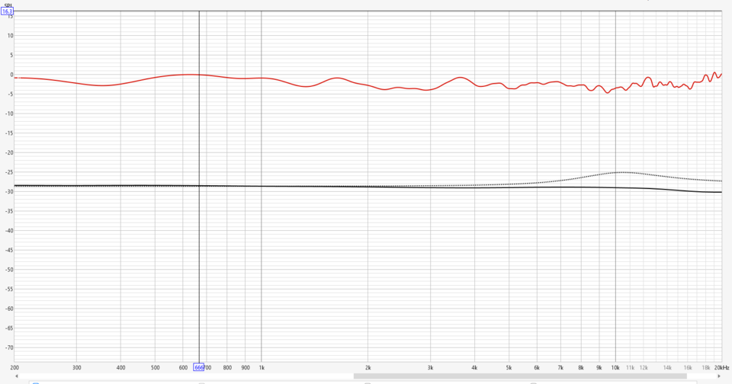Click the -30 tick label on SPL axis
732x384 pixels.
tap(8, 192)
